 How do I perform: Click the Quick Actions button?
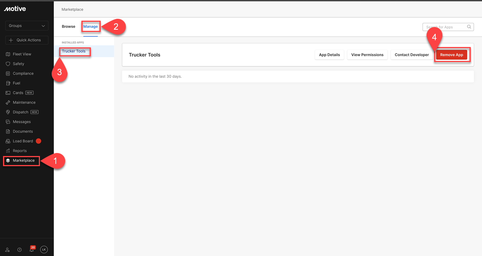click(27, 40)
